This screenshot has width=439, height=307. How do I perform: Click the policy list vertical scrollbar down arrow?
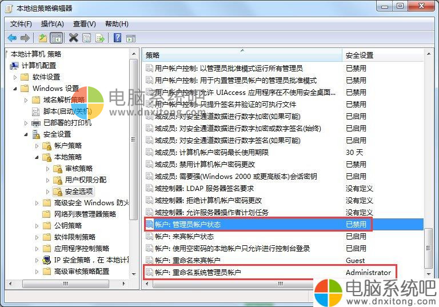(429, 275)
